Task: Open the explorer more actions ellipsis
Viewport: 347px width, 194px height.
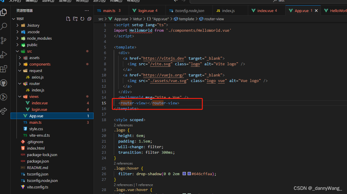Action: click(x=87, y=10)
